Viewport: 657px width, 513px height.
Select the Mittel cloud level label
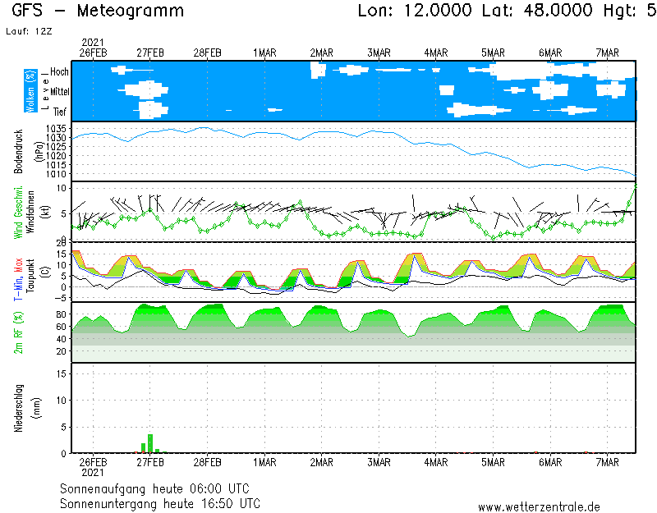coord(59,91)
